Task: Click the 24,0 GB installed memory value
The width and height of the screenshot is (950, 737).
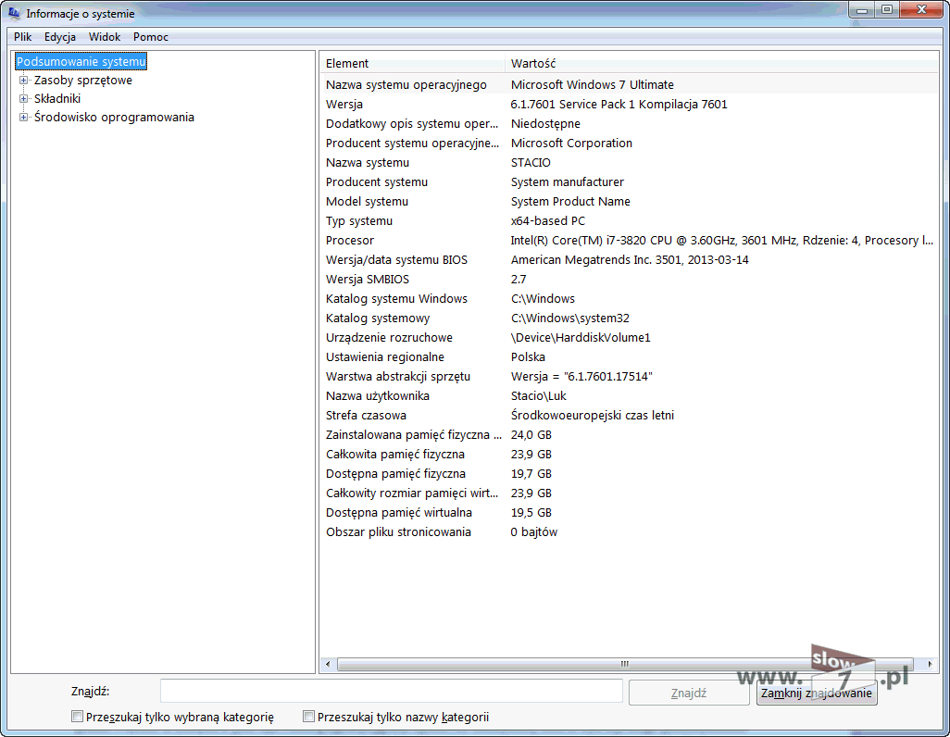Action: (531, 434)
